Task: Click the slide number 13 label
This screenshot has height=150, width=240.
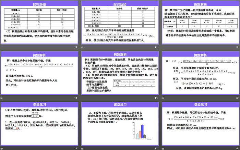Action: pos(76,98)
